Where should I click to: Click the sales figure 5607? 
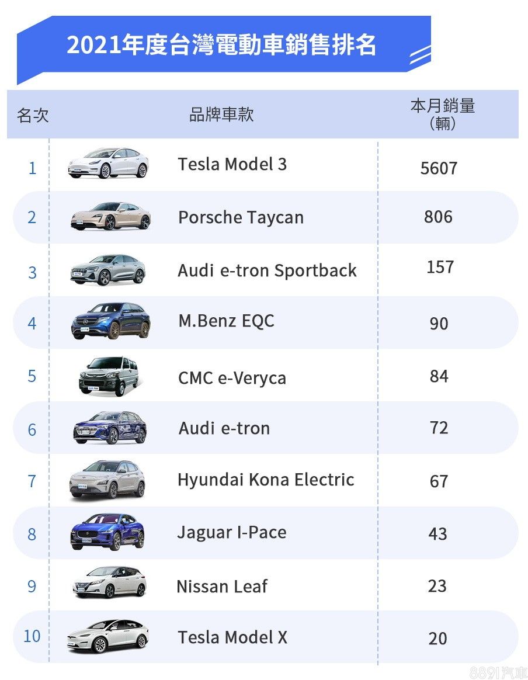point(439,168)
